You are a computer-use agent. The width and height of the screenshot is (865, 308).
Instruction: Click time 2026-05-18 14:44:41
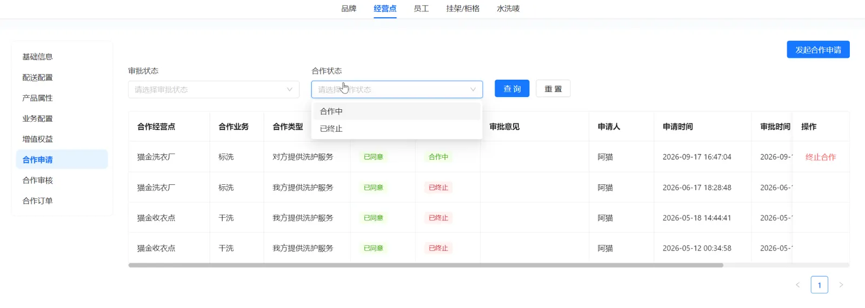click(697, 218)
